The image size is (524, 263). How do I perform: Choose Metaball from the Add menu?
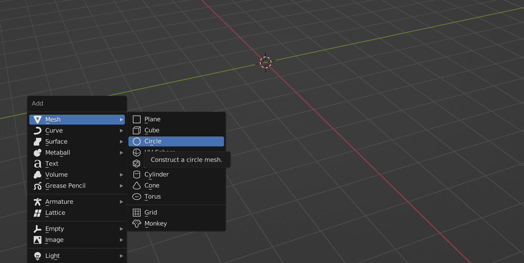[x=77, y=153]
